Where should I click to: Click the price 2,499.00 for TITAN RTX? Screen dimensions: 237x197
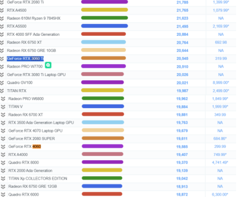221,91
